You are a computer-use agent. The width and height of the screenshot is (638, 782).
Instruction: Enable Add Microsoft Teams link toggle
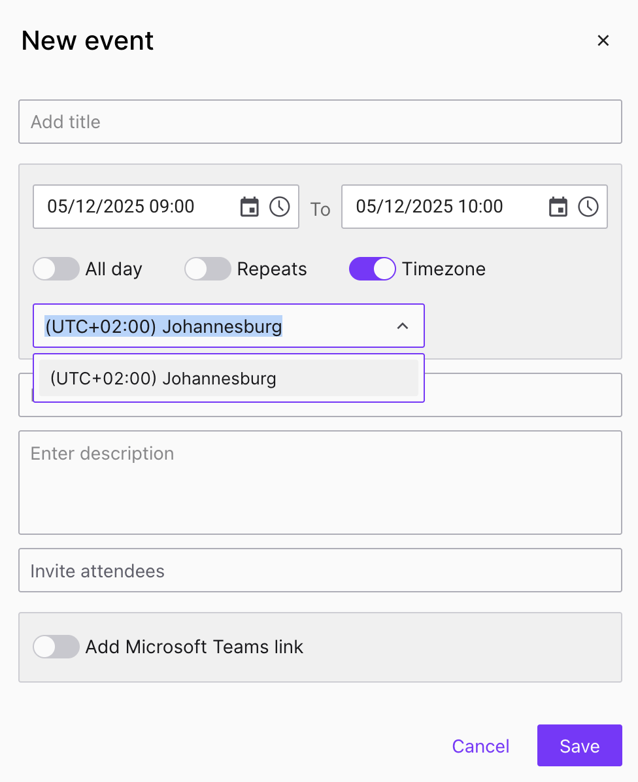[x=56, y=647]
